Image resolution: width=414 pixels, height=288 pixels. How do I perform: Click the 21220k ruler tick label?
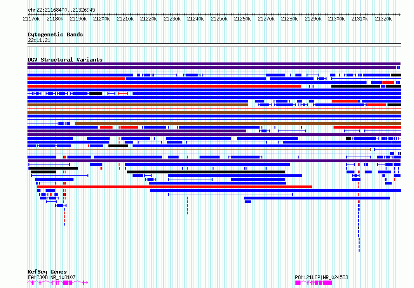[148, 19]
